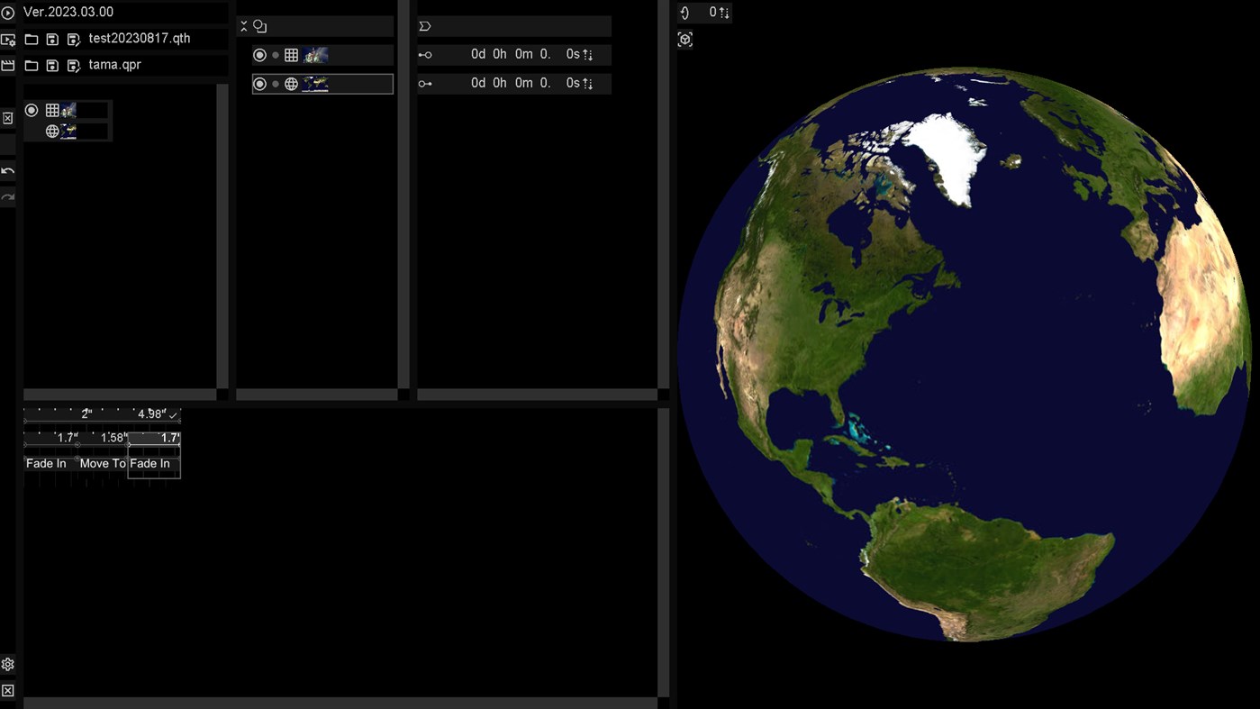Click the sigma icon on the timing panel
1260x709 pixels.
(425, 25)
